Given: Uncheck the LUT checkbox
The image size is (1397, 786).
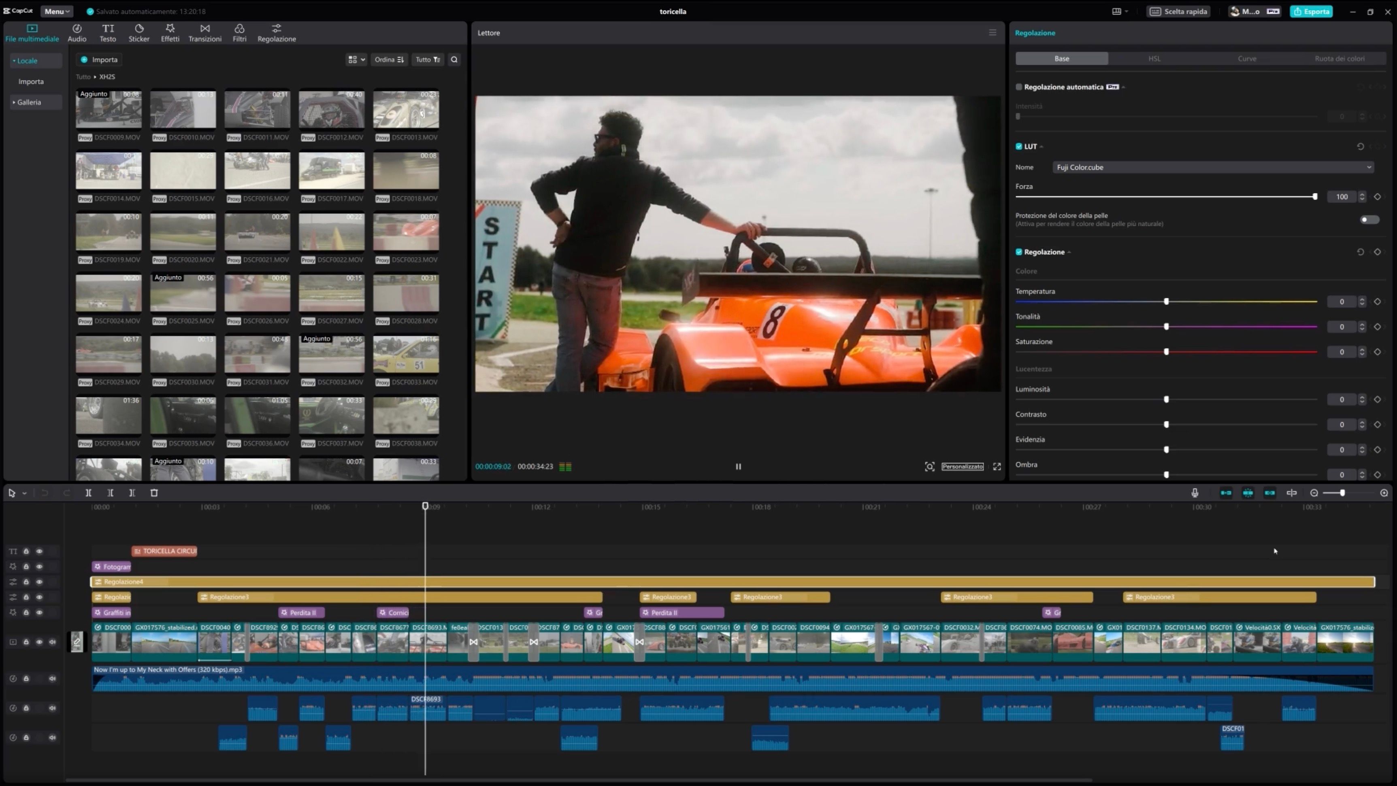Looking at the screenshot, I should point(1018,147).
